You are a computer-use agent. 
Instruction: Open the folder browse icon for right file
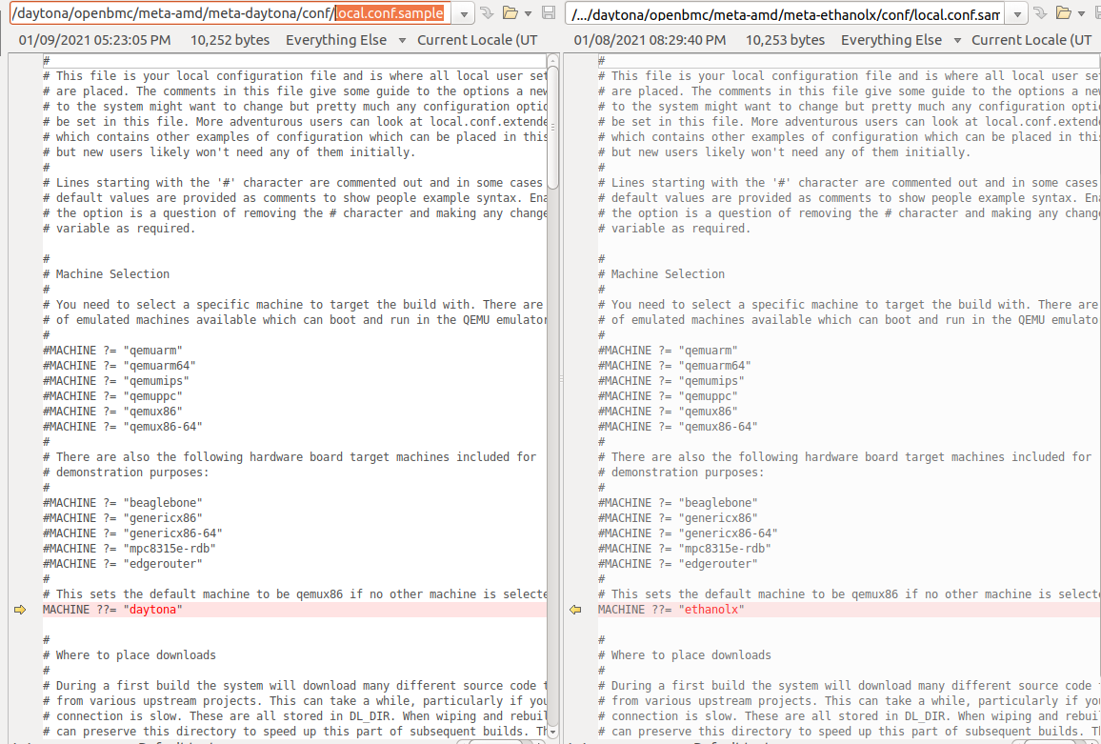click(x=1064, y=13)
